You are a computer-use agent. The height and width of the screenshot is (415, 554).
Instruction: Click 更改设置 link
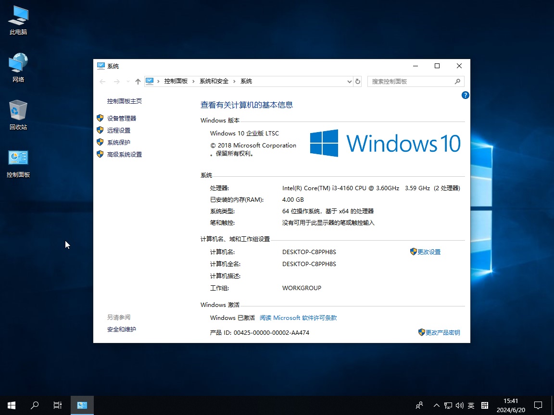429,252
